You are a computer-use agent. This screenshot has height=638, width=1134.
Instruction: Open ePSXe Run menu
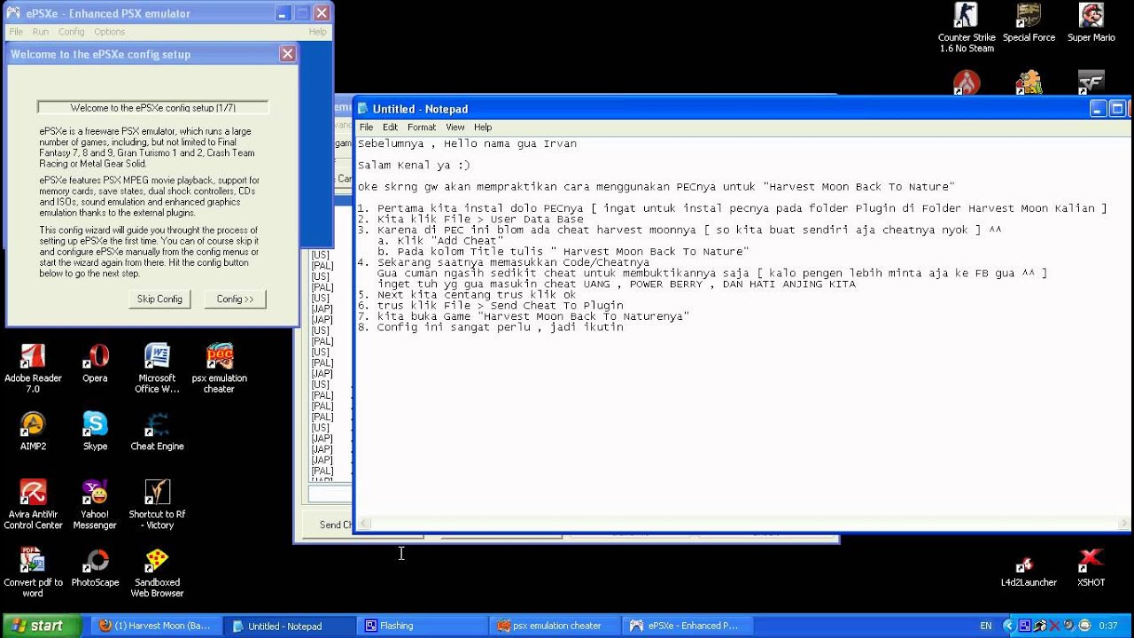(x=41, y=32)
